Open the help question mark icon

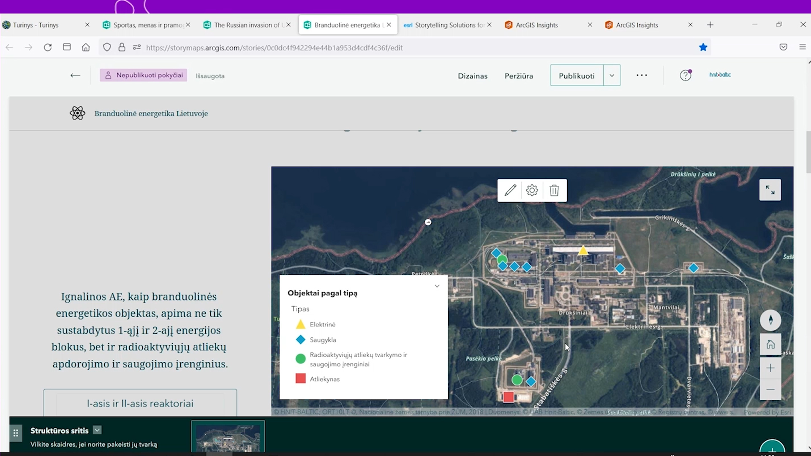[x=685, y=76]
